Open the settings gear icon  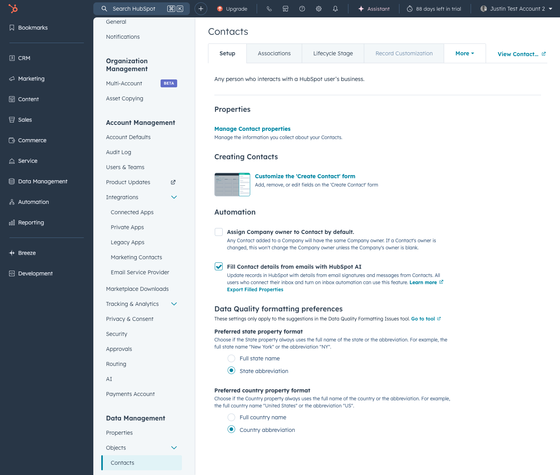point(319,9)
